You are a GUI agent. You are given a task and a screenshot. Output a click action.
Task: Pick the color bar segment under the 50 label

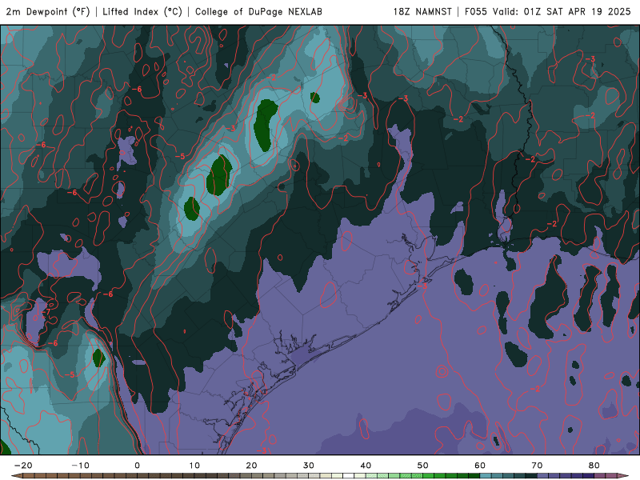coord(429,476)
